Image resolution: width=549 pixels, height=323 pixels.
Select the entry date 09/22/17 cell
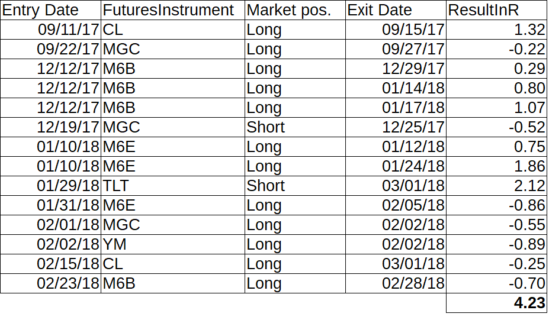(x=50, y=49)
